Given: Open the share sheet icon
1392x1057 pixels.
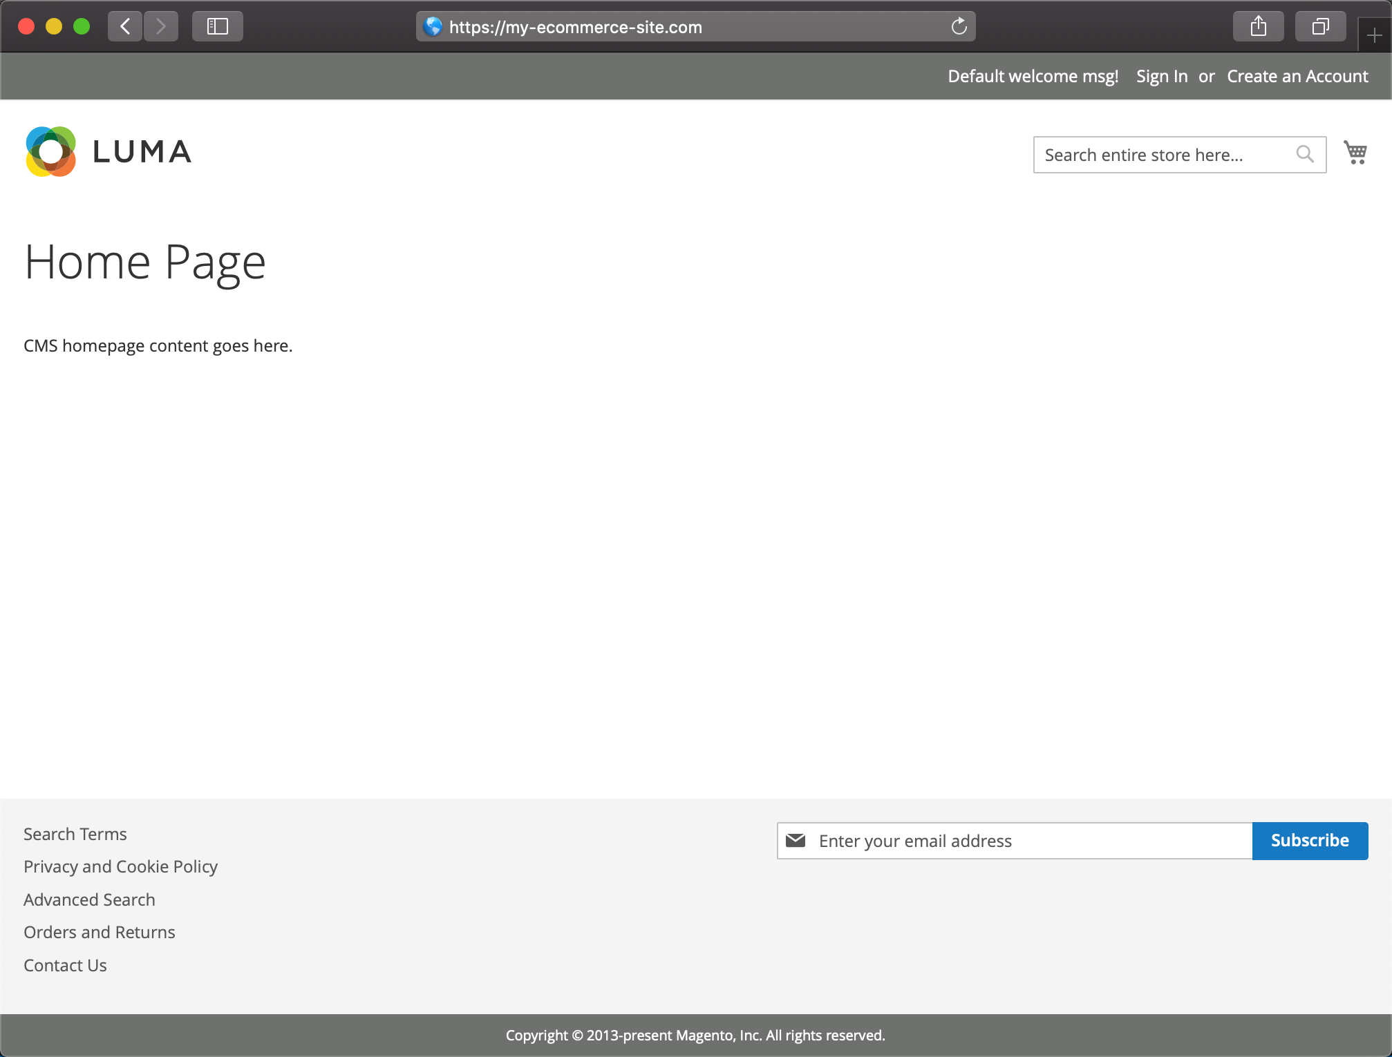Looking at the screenshot, I should 1258,27.
